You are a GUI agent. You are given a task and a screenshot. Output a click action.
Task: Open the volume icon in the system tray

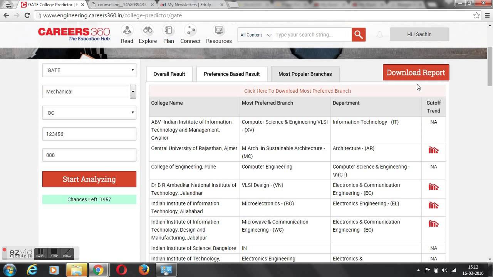click(445, 270)
